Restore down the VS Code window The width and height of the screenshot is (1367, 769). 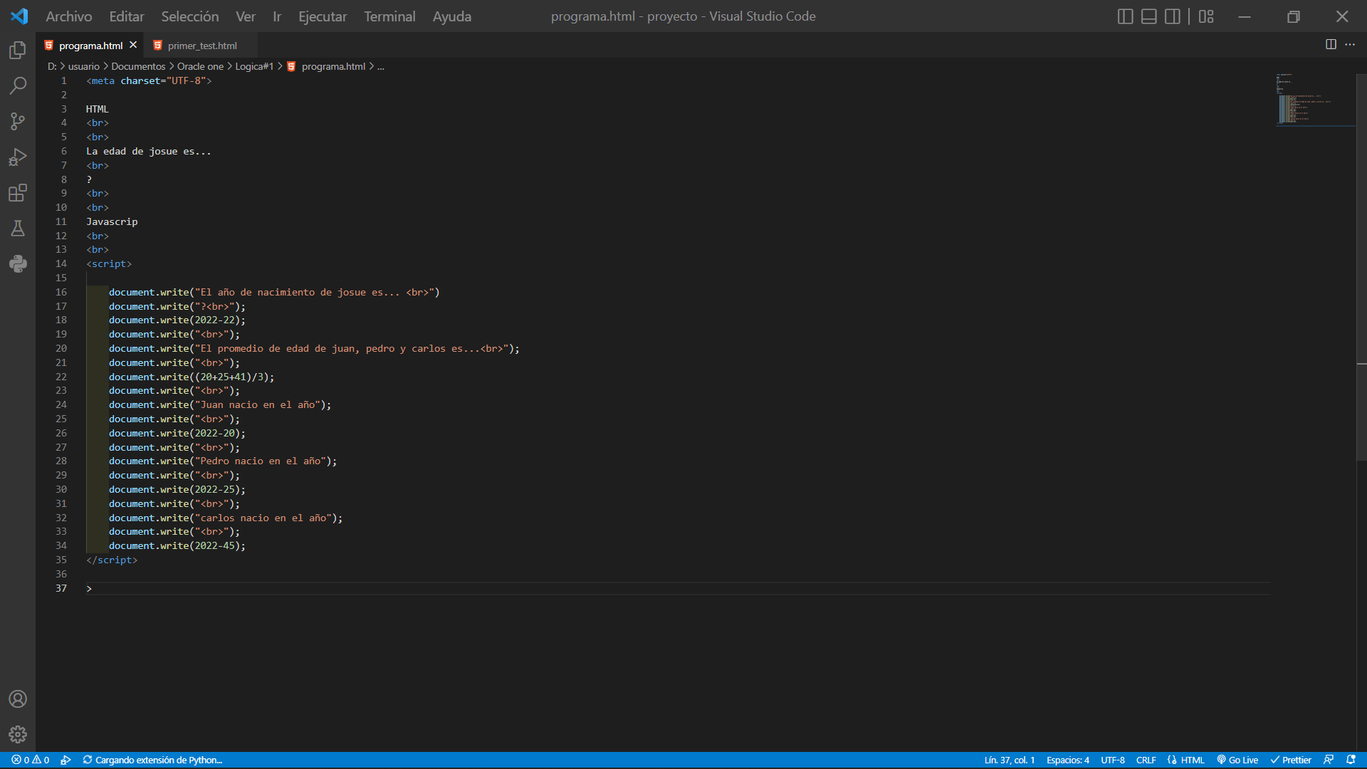(x=1294, y=16)
